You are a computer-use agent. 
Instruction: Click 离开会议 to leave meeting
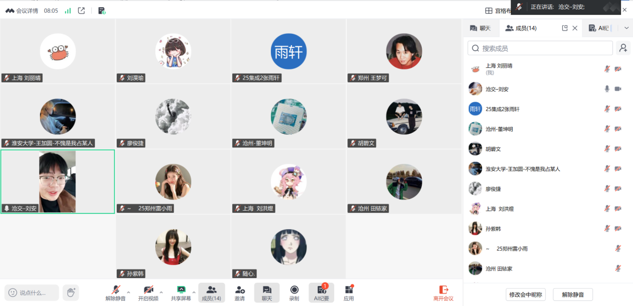[x=443, y=293]
